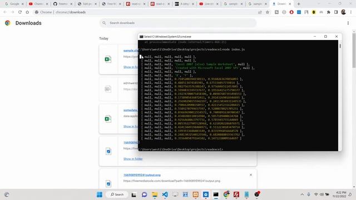Show in folder for sample.xlsx download

(131, 67)
